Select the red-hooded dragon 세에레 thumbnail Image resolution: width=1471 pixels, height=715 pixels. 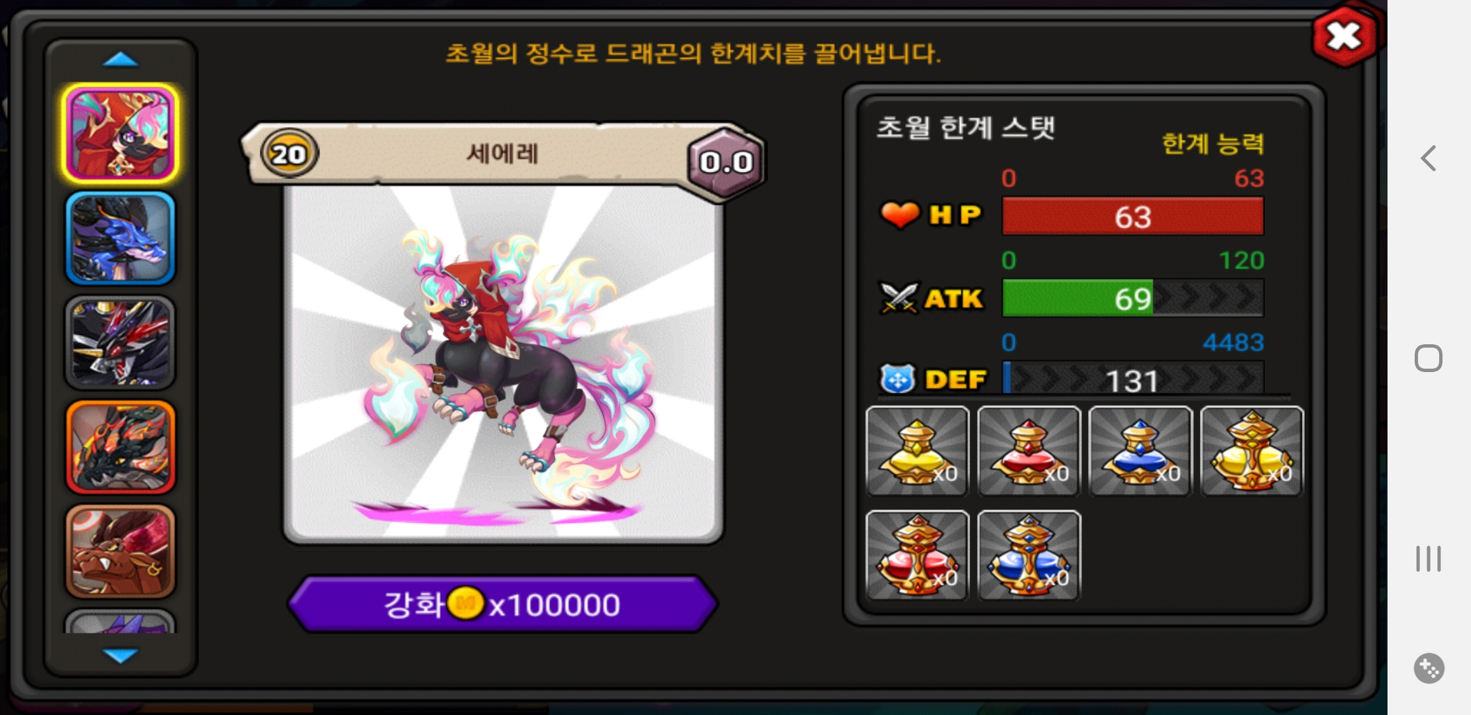[120, 134]
